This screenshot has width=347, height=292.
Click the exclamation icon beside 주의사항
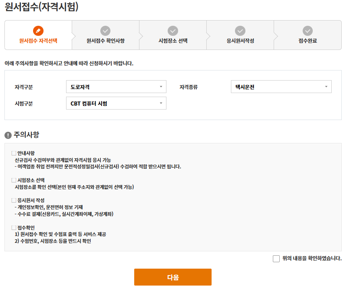(8, 135)
